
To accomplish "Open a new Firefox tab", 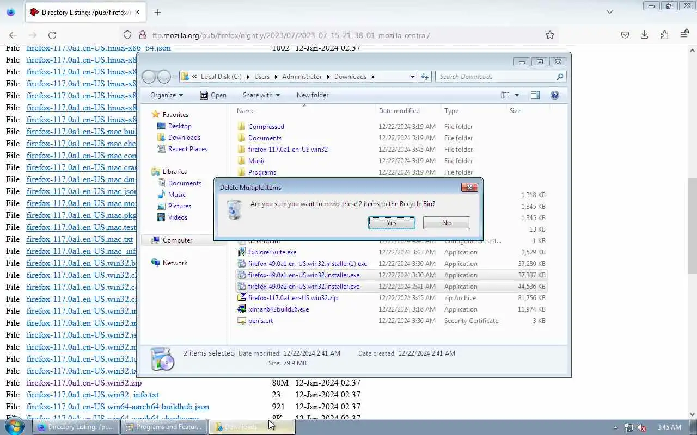I will [x=157, y=12].
